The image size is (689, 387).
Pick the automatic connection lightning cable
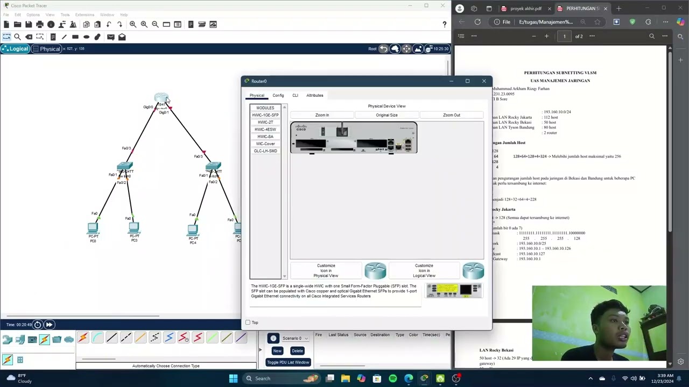coord(83,338)
